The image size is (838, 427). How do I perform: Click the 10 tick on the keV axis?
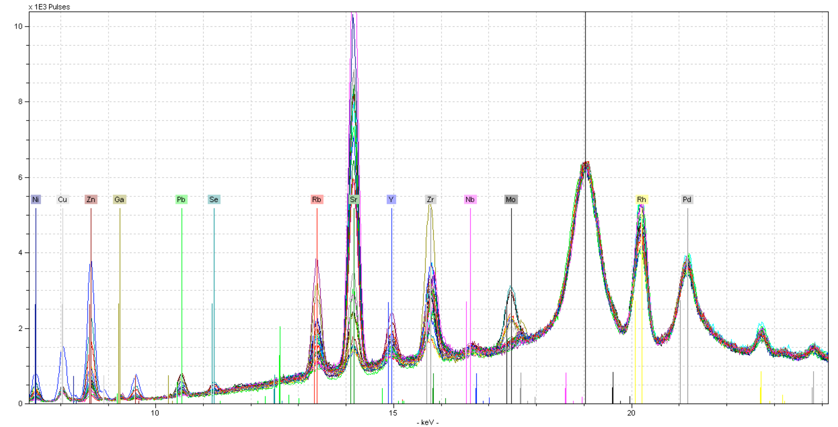155,413
